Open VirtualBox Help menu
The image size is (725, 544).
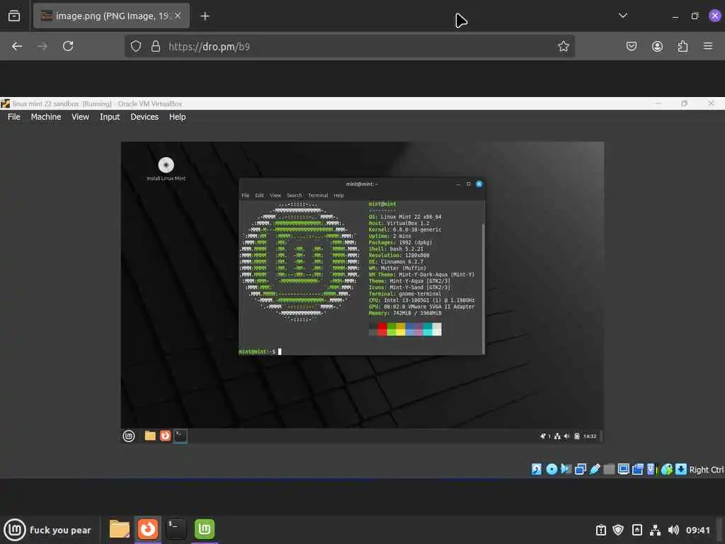177,117
